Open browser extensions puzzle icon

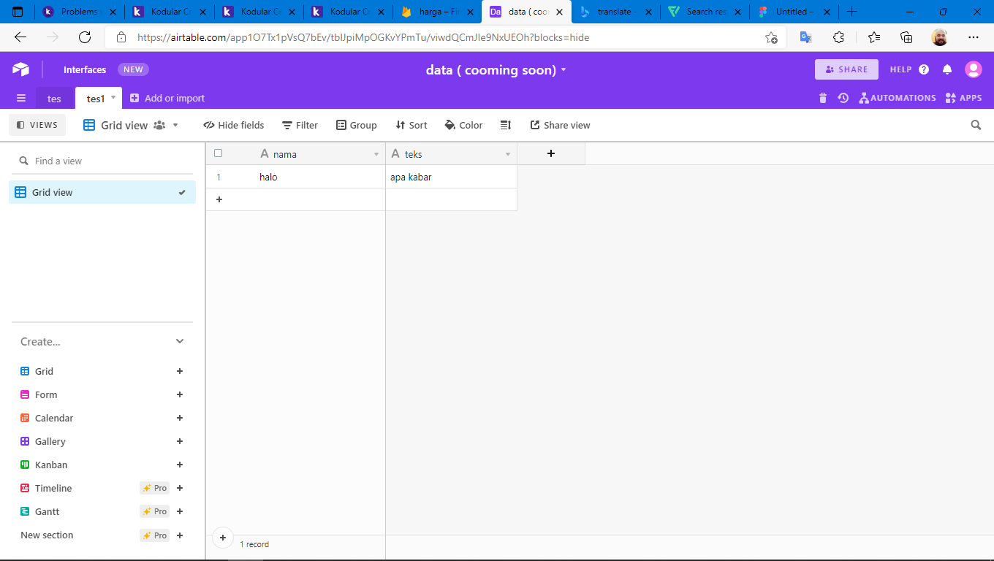pyautogui.click(x=838, y=37)
